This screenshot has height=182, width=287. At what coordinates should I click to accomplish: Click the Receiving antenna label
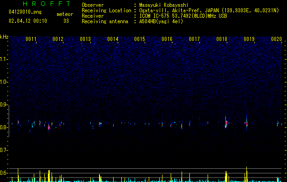pyautogui.click(x=105, y=21)
